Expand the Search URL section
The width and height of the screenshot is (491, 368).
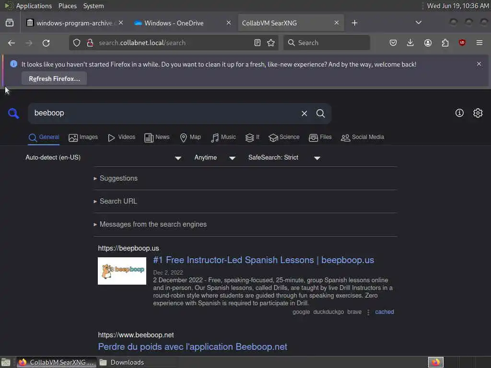point(115,201)
